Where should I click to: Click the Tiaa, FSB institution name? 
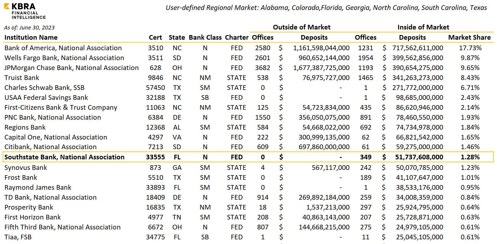(x=18, y=237)
